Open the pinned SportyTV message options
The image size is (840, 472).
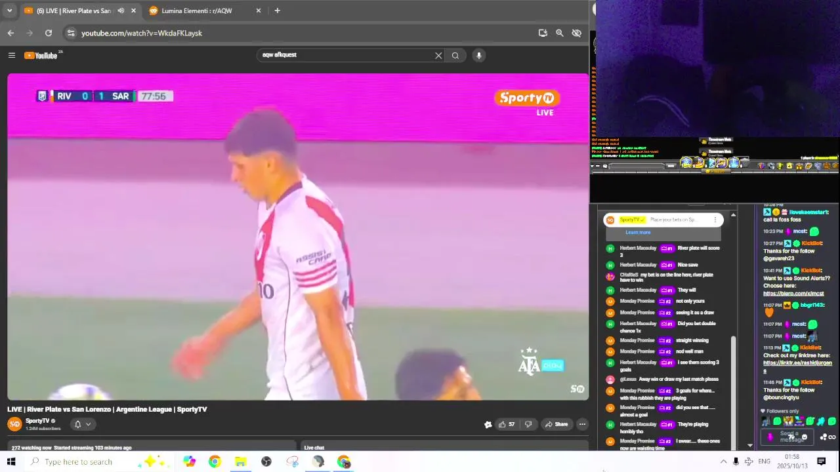[715, 220]
